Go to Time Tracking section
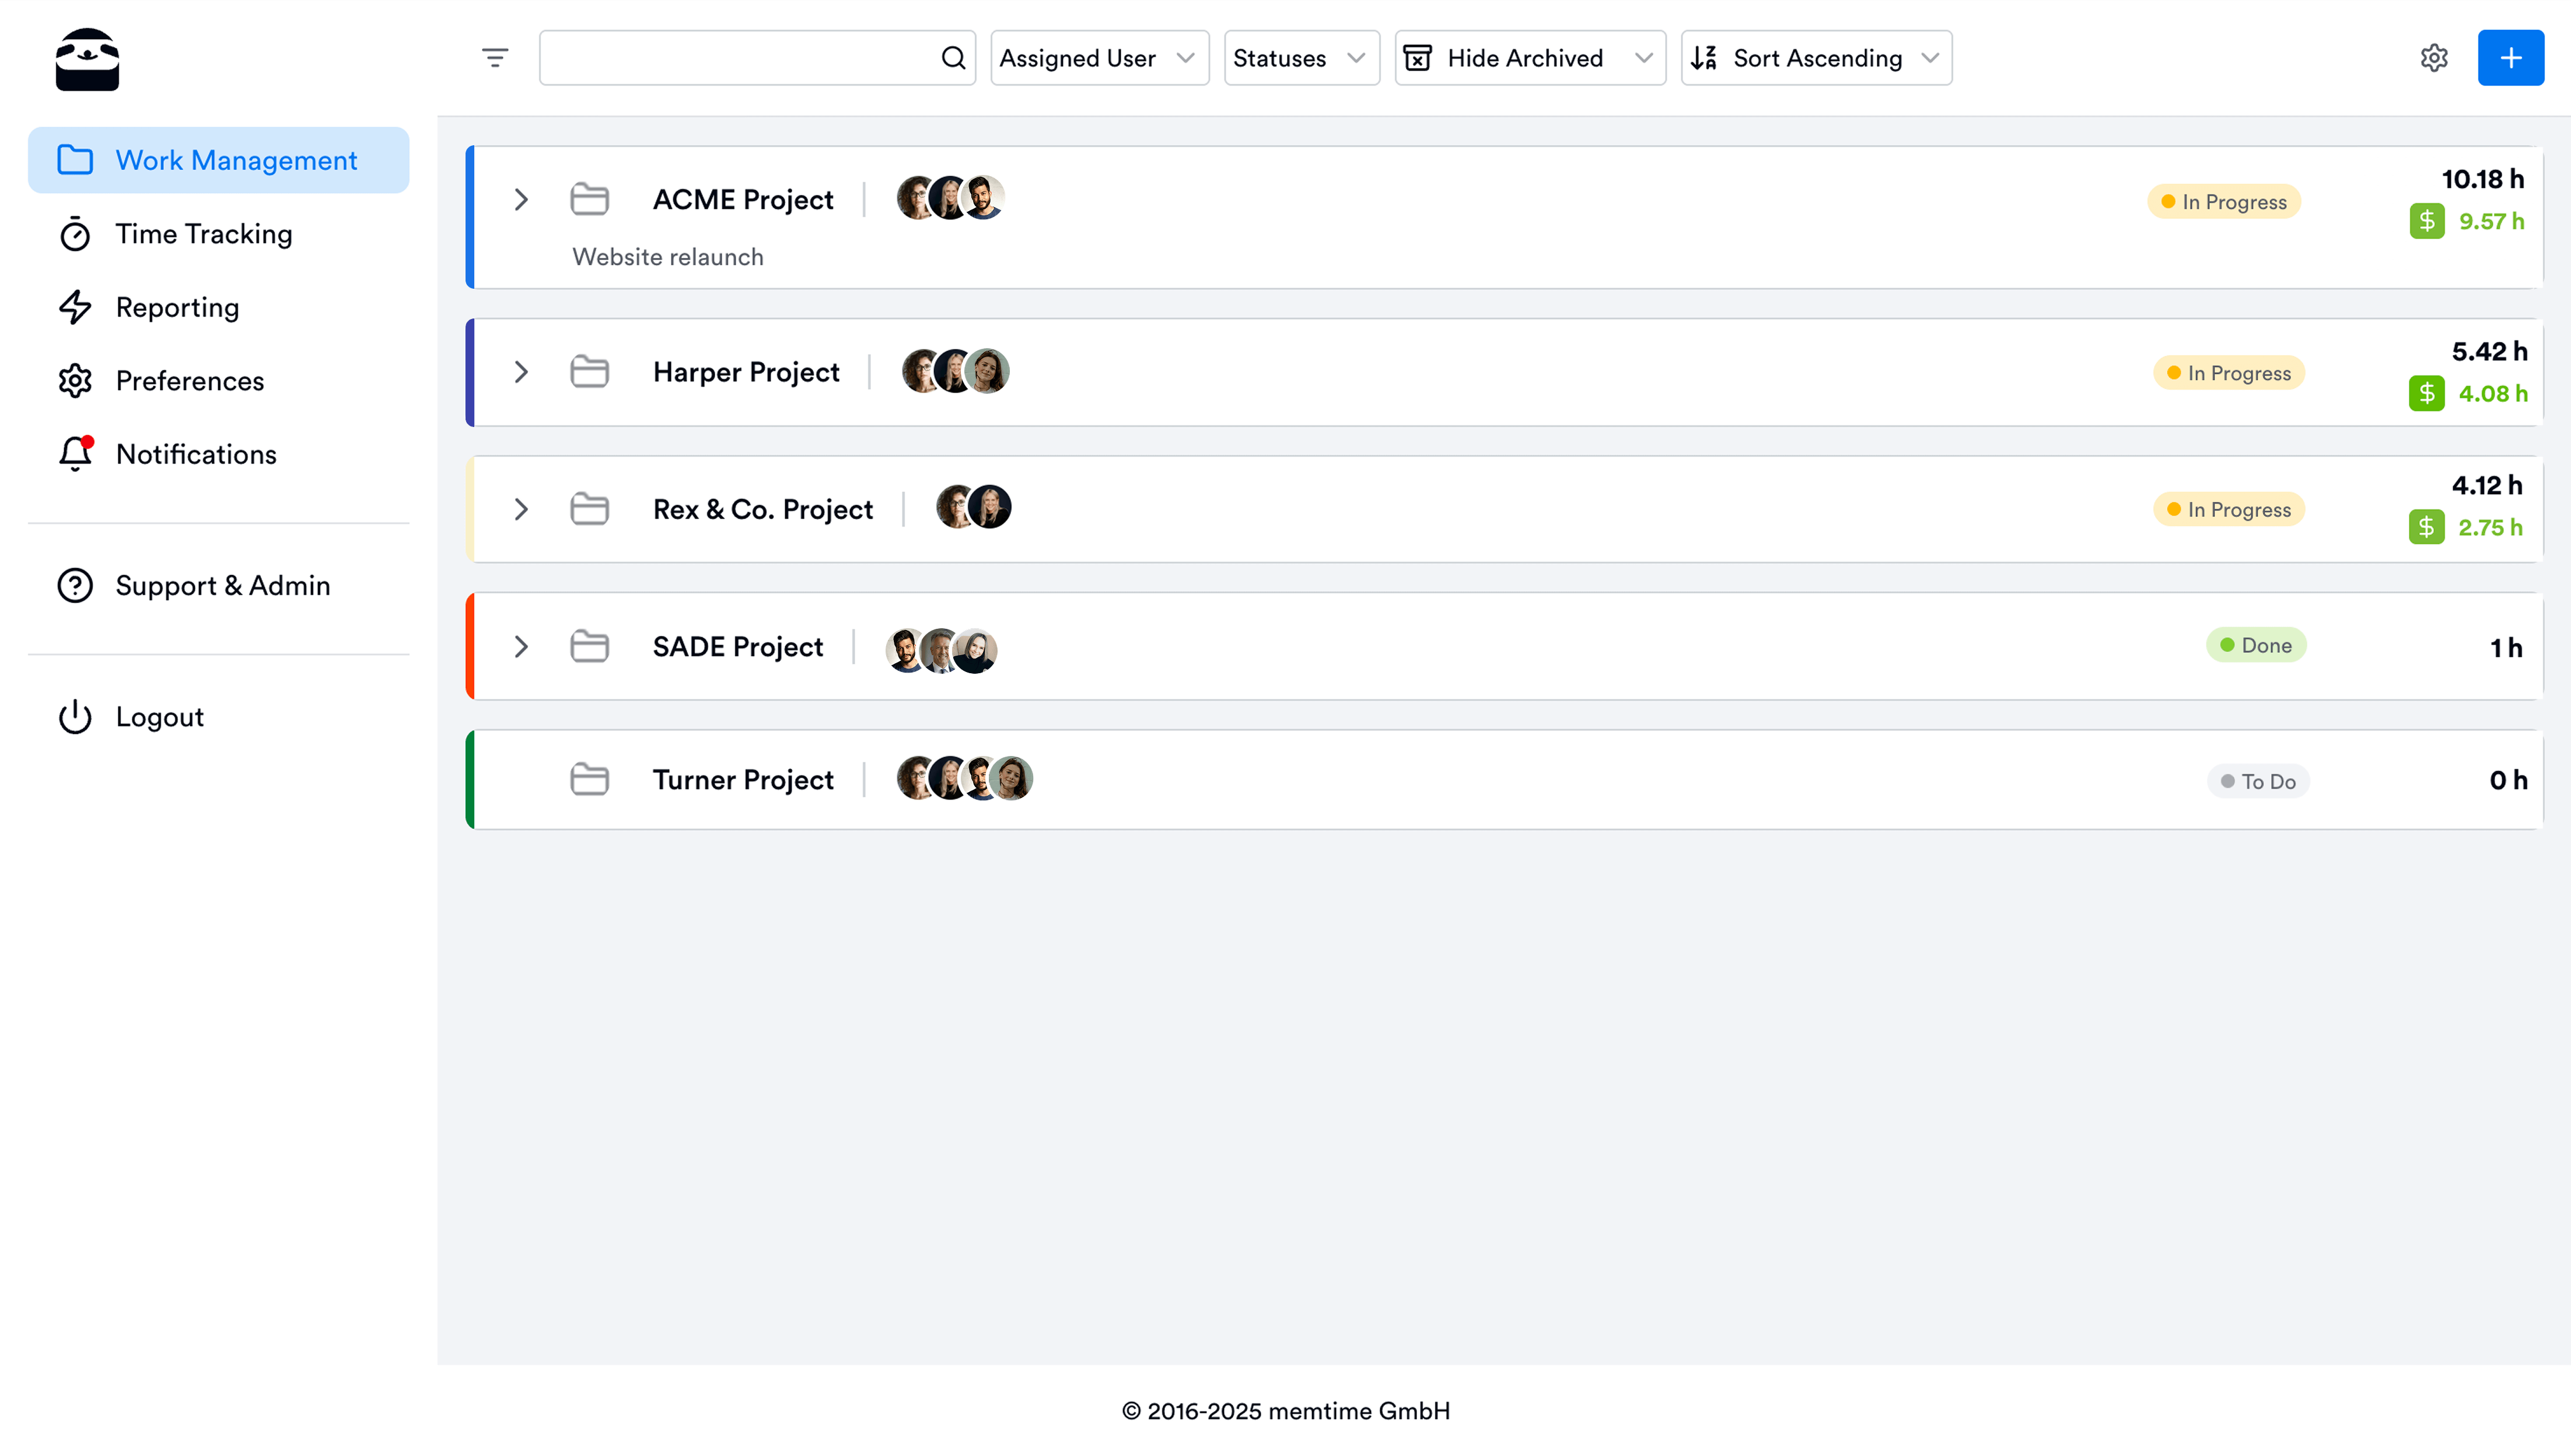The width and height of the screenshot is (2571, 1456). click(x=203, y=234)
